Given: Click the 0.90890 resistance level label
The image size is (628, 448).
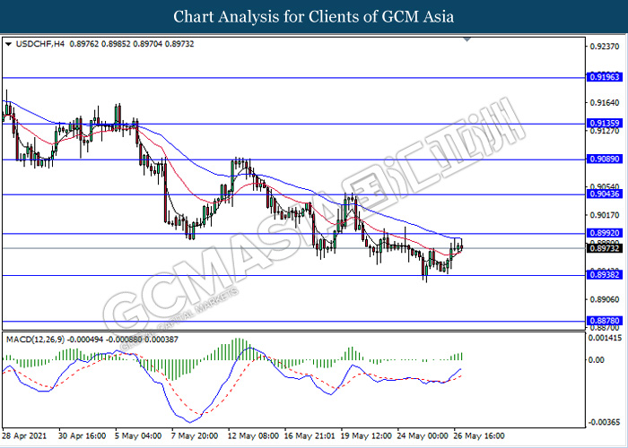Looking at the screenshot, I should (x=605, y=159).
